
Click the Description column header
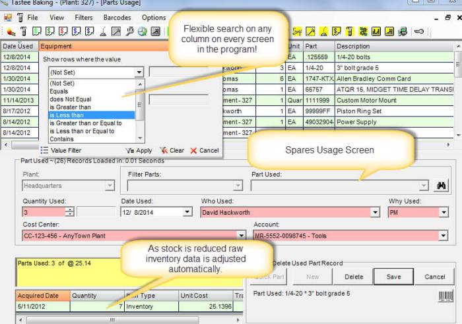(x=394, y=46)
